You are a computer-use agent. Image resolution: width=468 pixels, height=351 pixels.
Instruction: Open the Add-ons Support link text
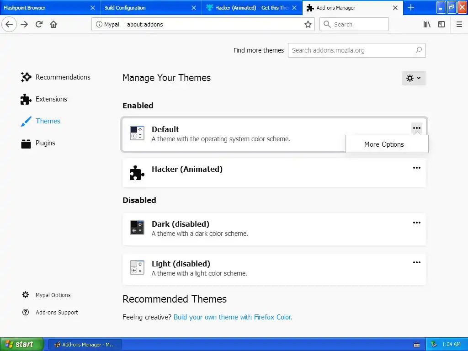click(57, 312)
